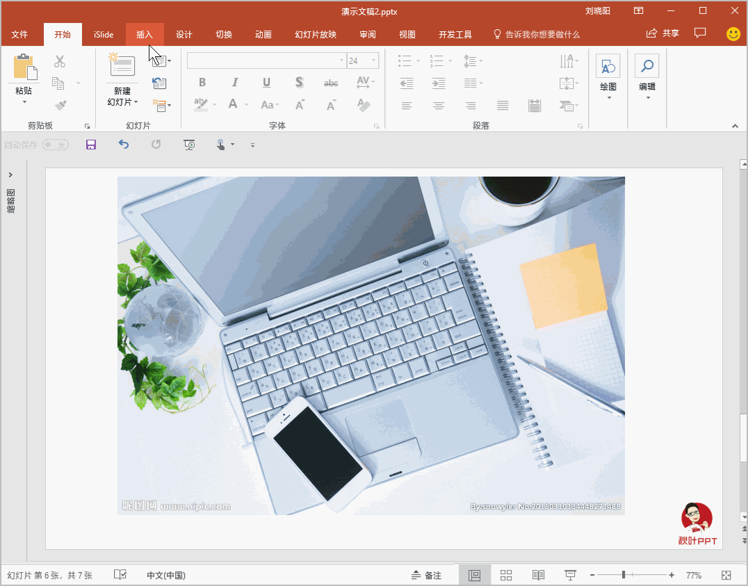
Task: Click the 备注 notes button in status bar
Action: pyautogui.click(x=426, y=575)
